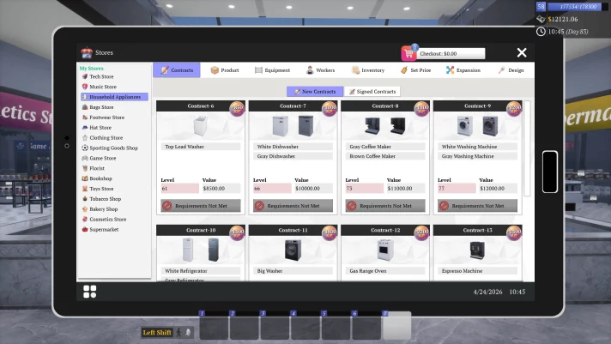
Task: Click Contract-8 coffee makers image
Action: pyautogui.click(x=385, y=126)
